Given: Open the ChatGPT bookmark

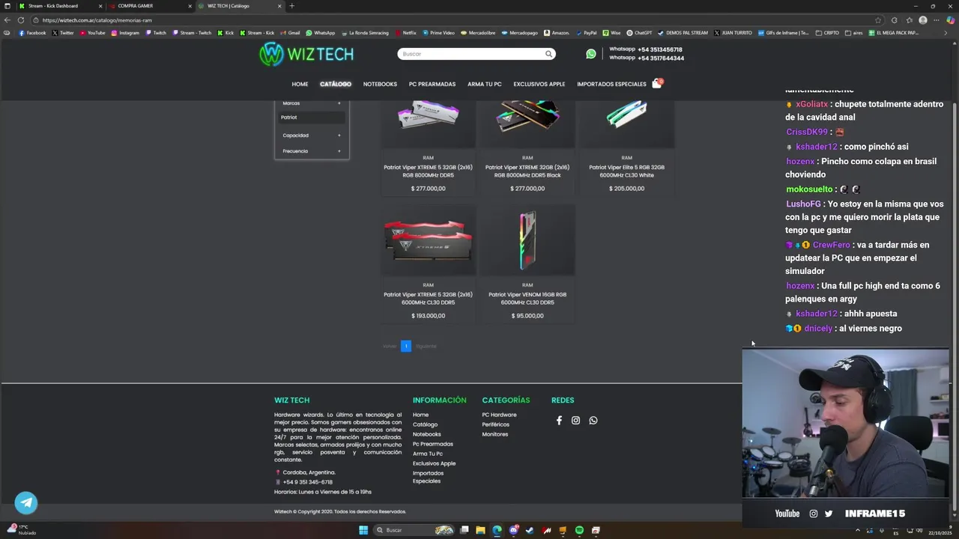Looking at the screenshot, I should coord(640,33).
